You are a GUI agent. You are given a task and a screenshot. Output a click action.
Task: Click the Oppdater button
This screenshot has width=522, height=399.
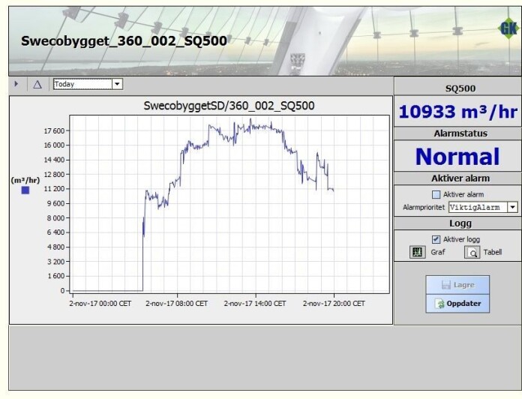click(x=457, y=304)
